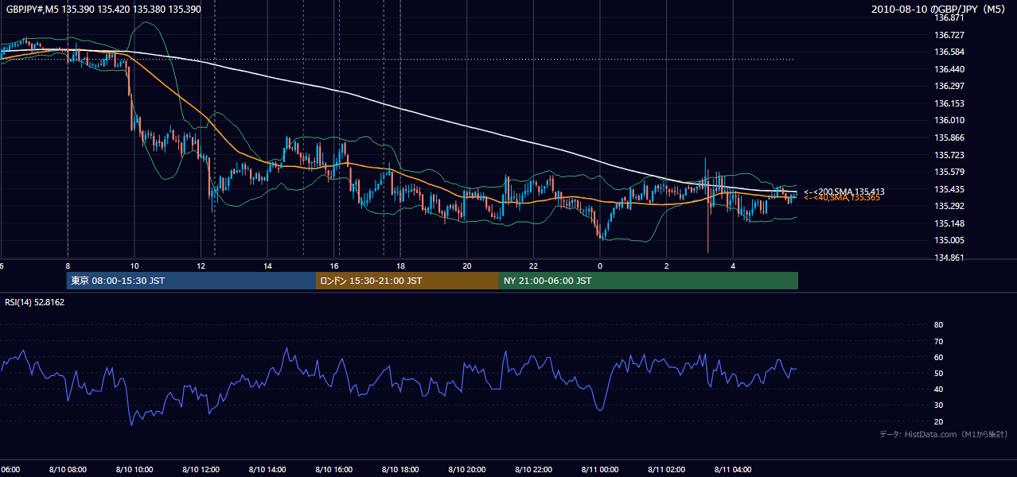Click hour label 22 under price chart
Screen dimensions: 1017x477
[x=533, y=266]
